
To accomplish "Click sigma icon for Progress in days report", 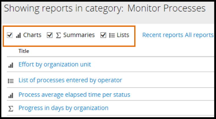I will 11,108.
